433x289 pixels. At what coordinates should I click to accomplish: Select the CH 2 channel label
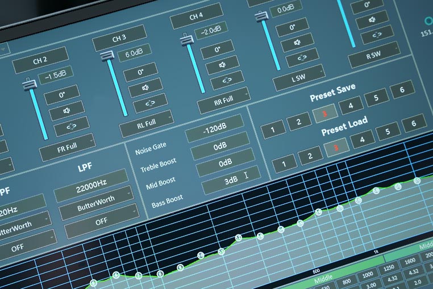(x=40, y=60)
